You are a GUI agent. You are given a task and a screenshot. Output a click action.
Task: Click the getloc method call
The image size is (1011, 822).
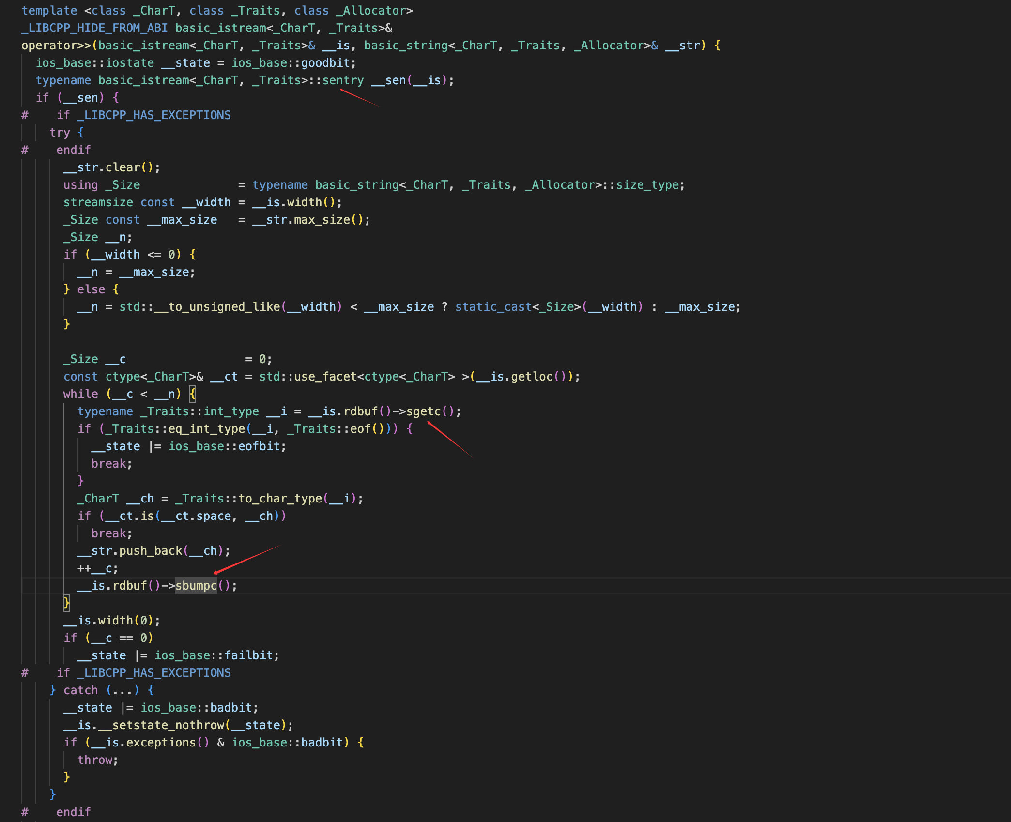(531, 377)
